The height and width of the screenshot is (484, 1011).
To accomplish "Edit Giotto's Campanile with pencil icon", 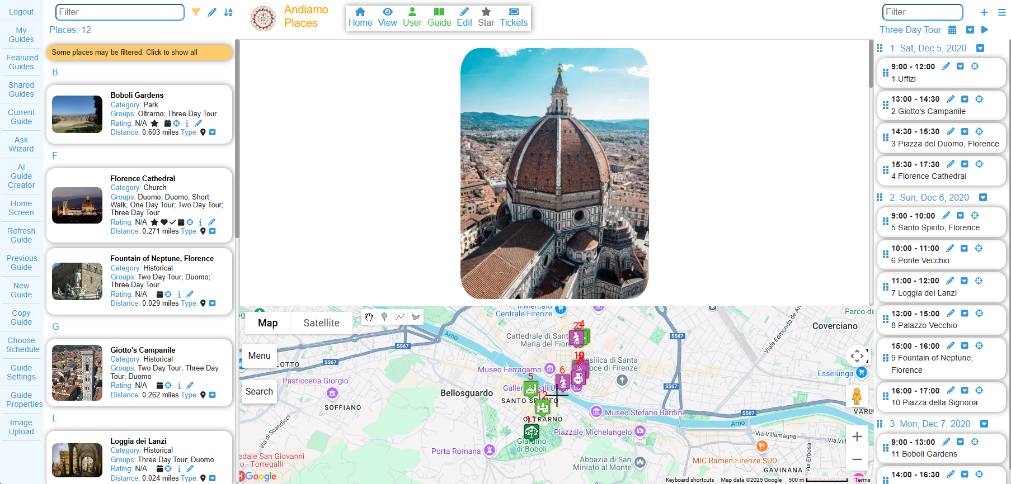I will click(x=190, y=386).
